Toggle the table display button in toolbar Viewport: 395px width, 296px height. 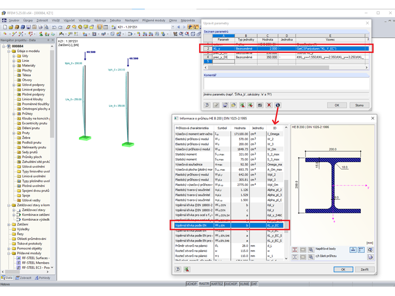click(106, 27)
